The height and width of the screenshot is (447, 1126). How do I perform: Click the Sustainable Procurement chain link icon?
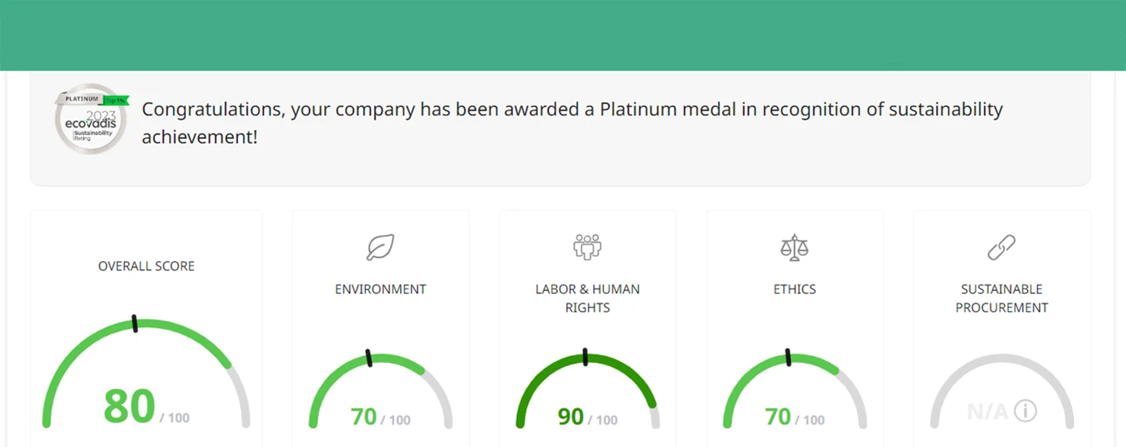pos(1002,247)
